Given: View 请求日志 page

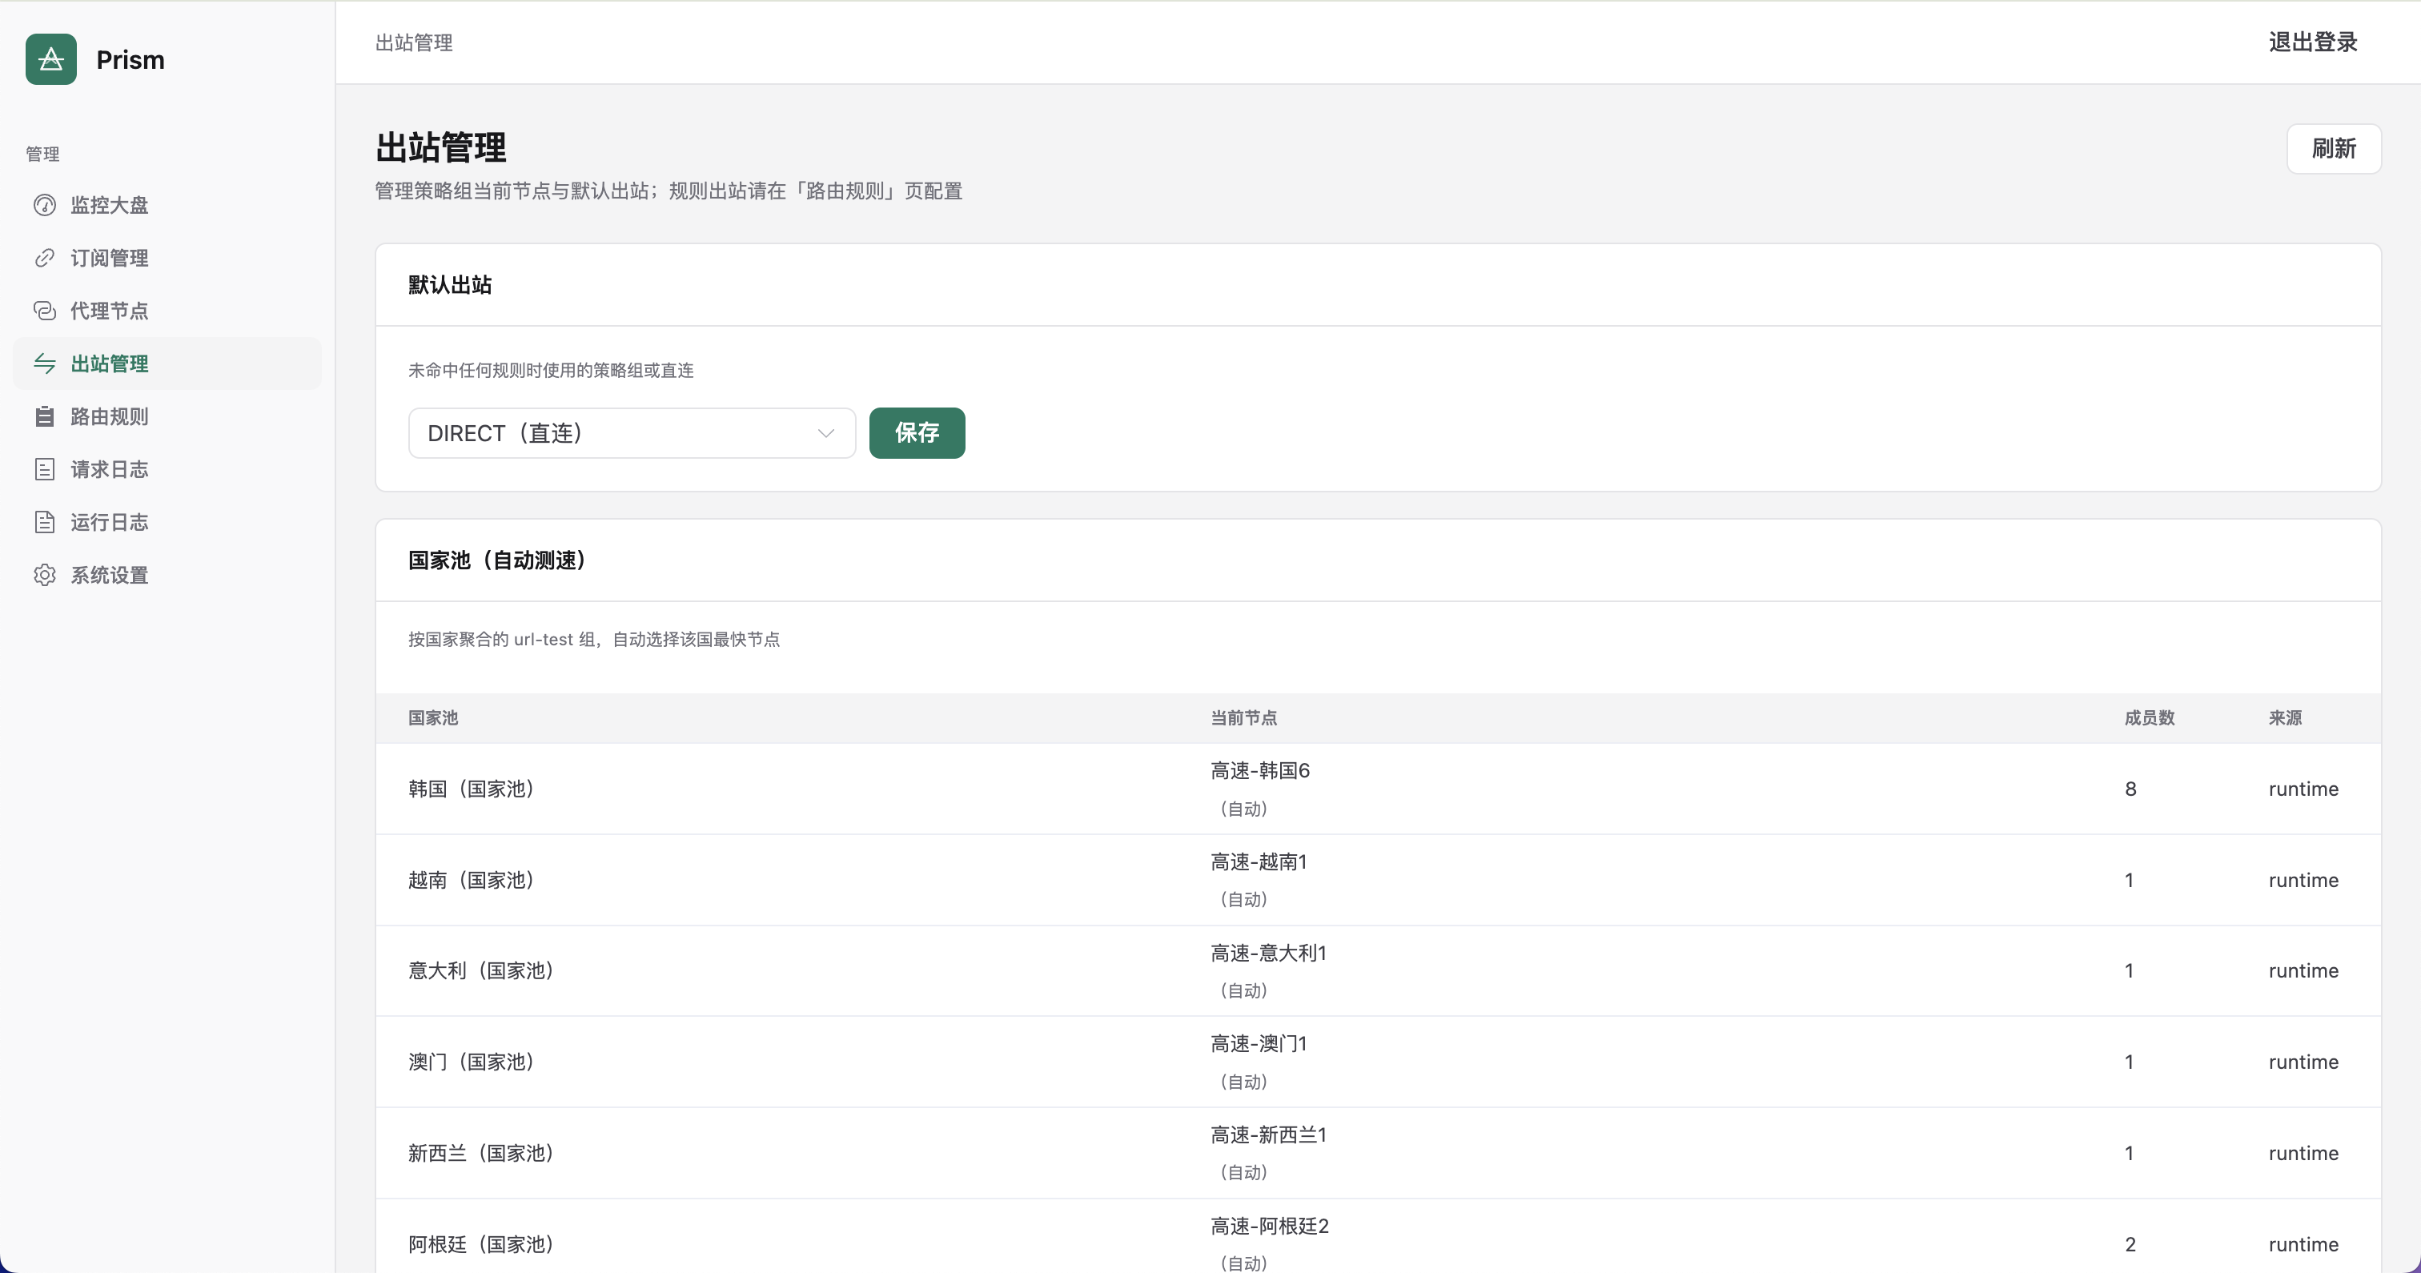Looking at the screenshot, I should pos(167,469).
